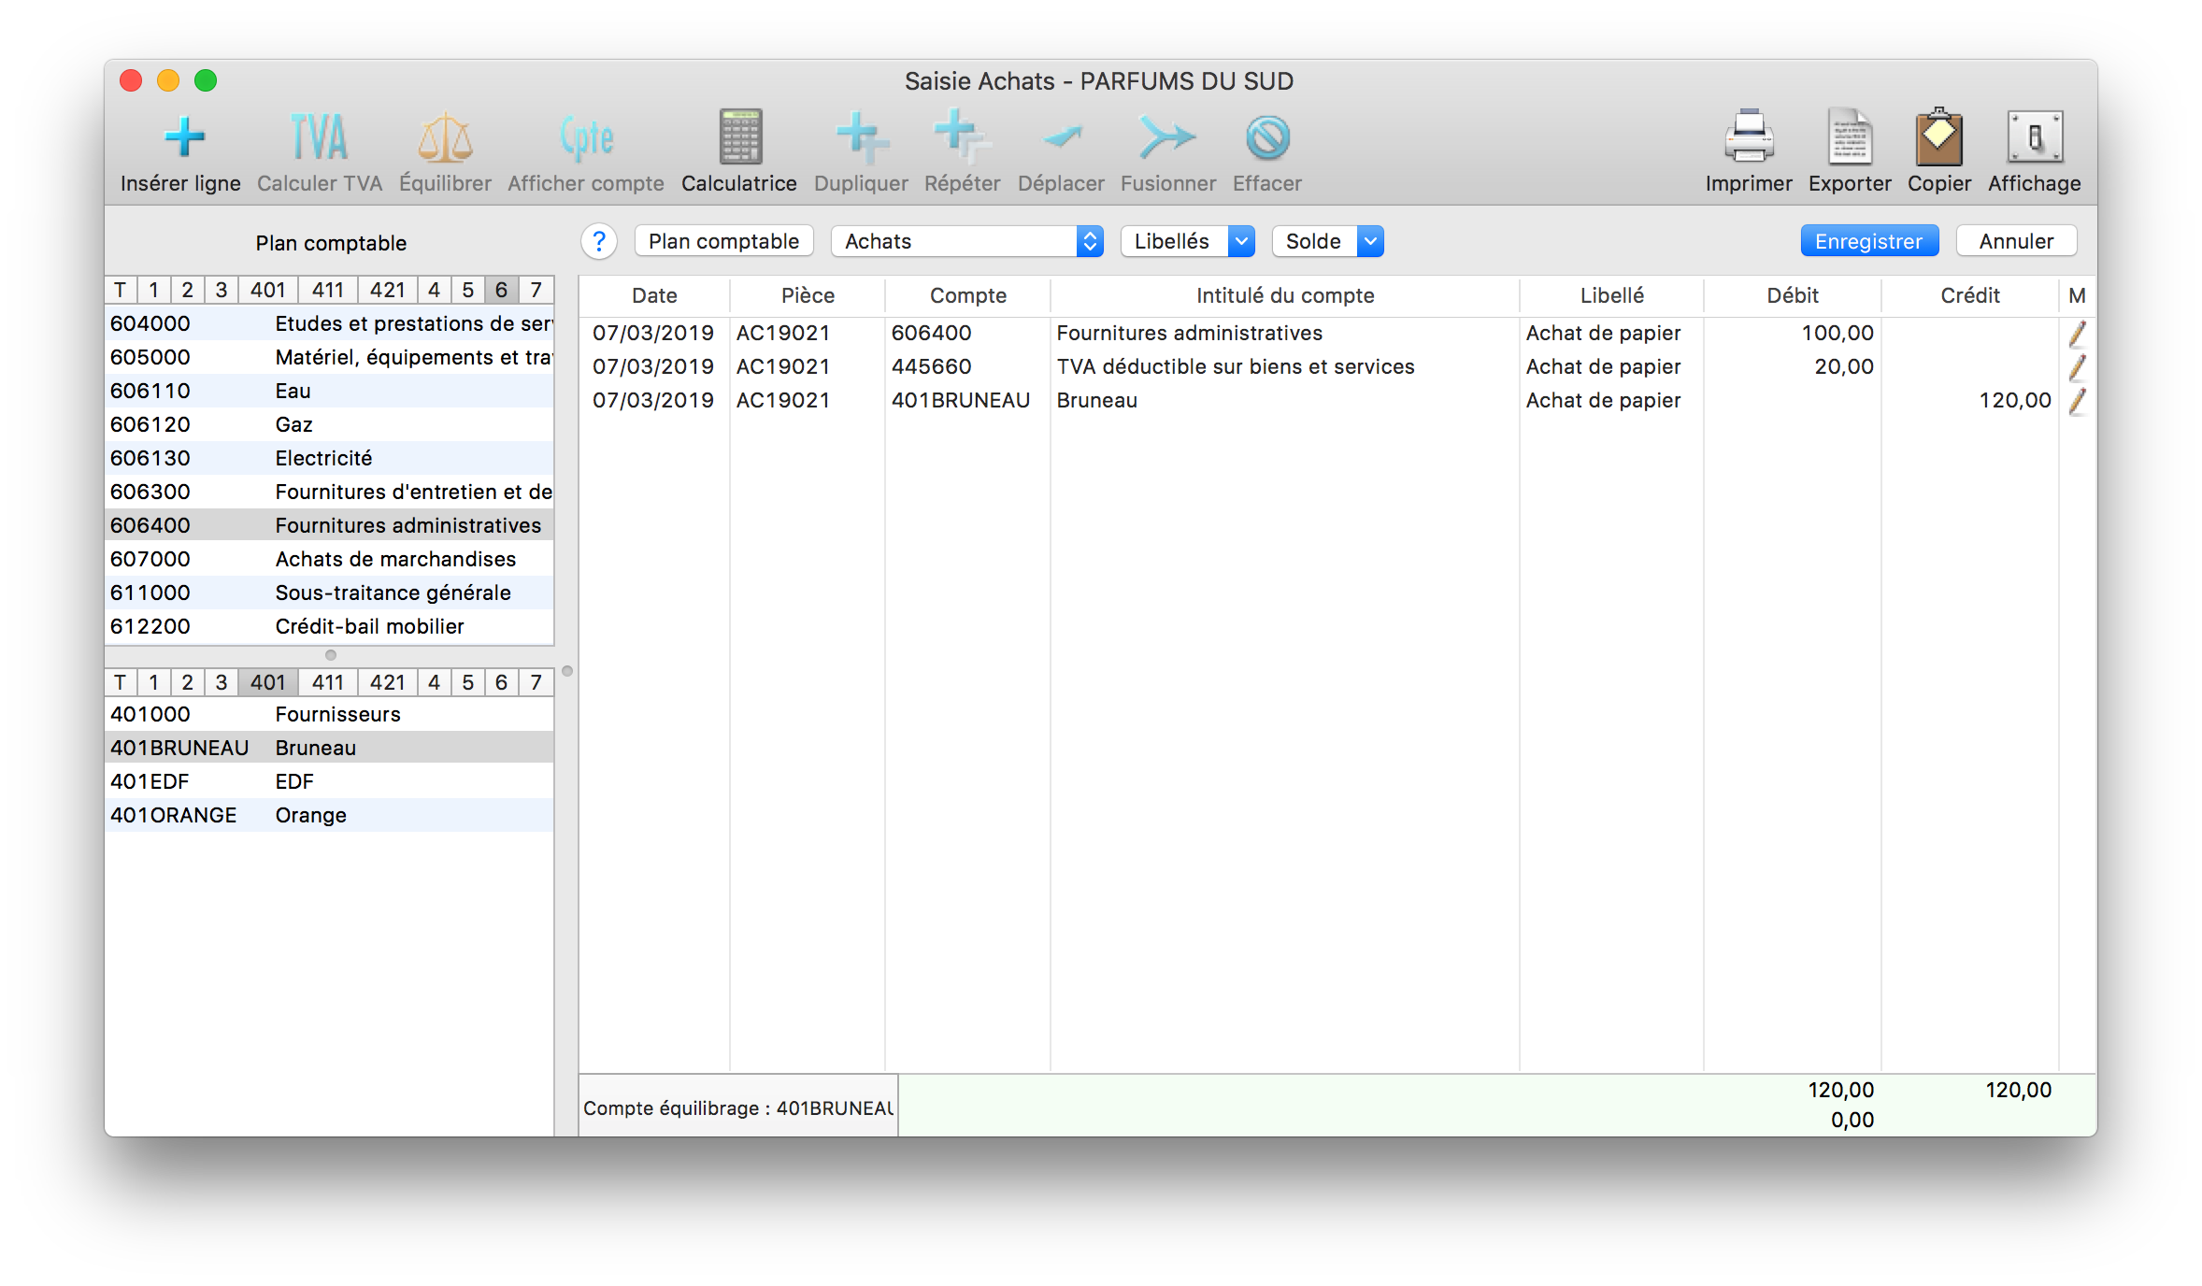Expand the Solde dropdown menu
The height and width of the screenshot is (1286, 2202).
(1327, 242)
